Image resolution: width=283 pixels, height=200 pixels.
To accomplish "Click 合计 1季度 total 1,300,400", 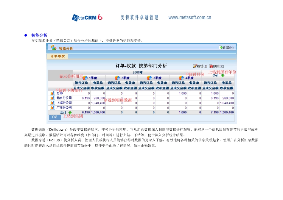I will (98, 112).
